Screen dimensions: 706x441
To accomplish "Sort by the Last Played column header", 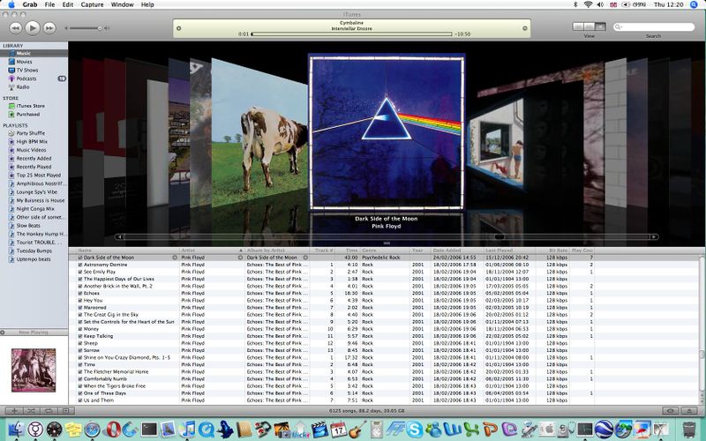I will [509, 250].
